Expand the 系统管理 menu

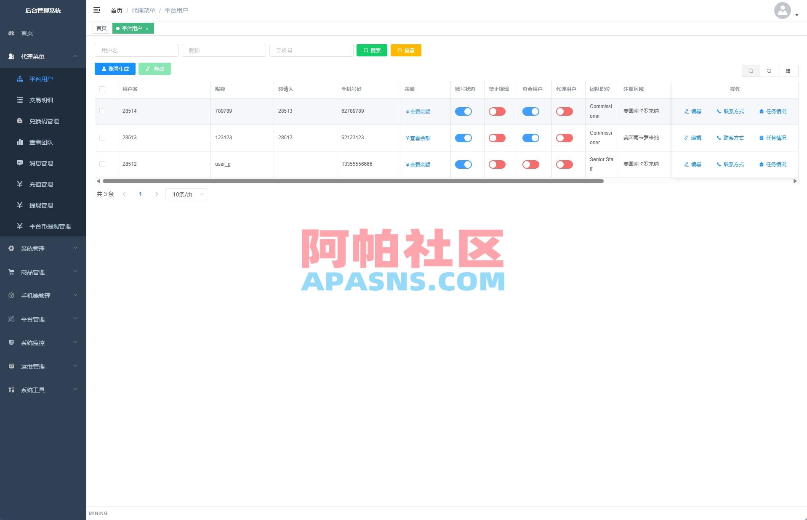click(32, 248)
